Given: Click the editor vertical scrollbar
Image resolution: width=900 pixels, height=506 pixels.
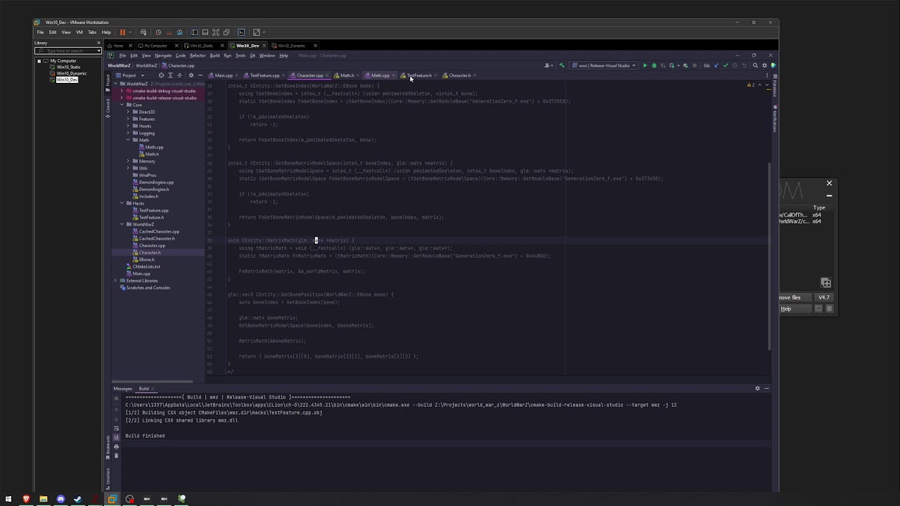Looking at the screenshot, I should (x=771, y=257).
